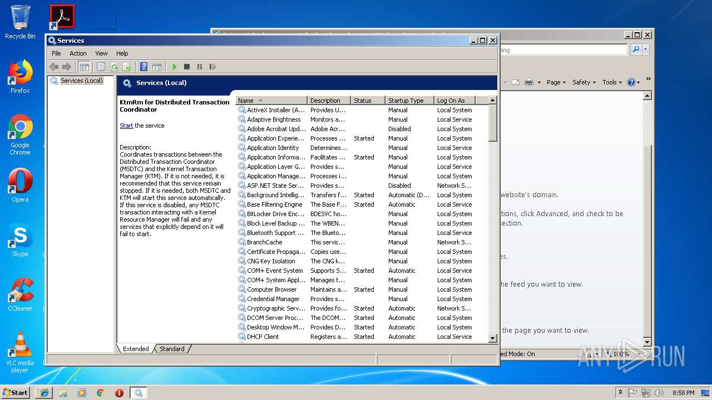
Task: Click the Restart Service toolbar icon
Action: [x=212, y=67]
